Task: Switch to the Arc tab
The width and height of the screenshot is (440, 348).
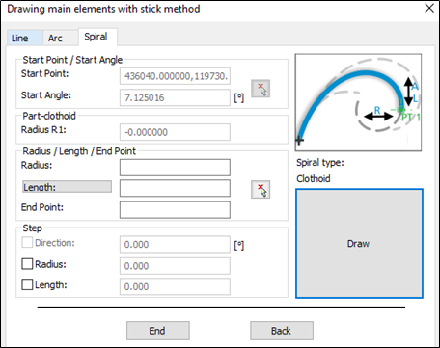Action: 60,38
